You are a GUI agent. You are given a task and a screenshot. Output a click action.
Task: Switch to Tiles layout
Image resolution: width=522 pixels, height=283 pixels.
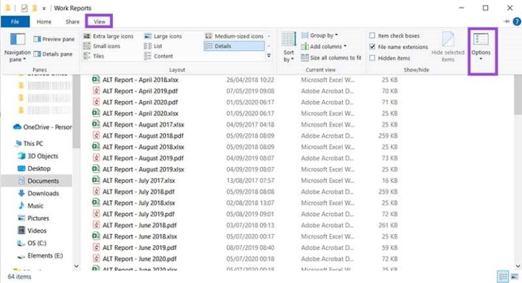click(x=94, y=56)
